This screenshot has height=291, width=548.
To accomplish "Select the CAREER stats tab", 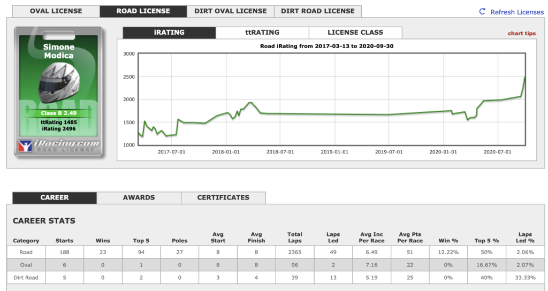I will [x=55, y=197].
